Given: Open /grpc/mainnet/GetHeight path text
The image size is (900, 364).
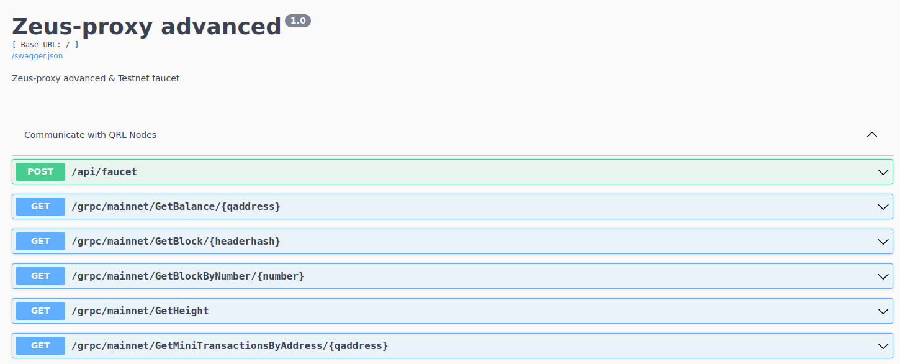Looking at the screenshot, I should point(140,311).
